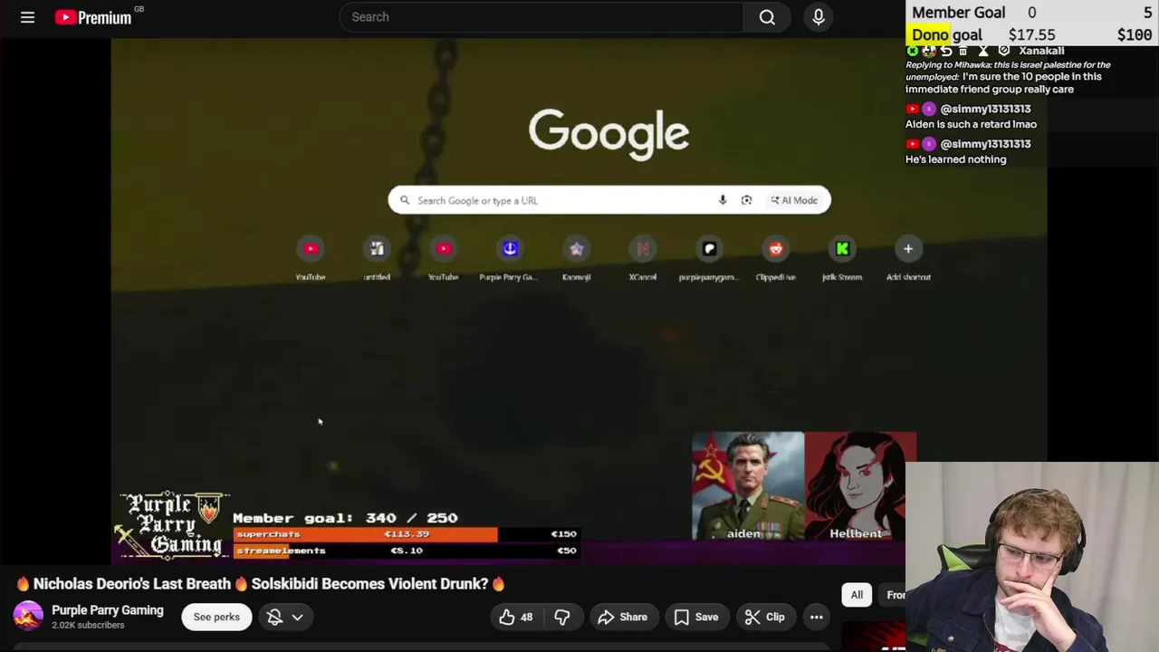Click the video title text
Viewport: 1159px width, 652px height.
pyautogui.click(x=261, y=584)
